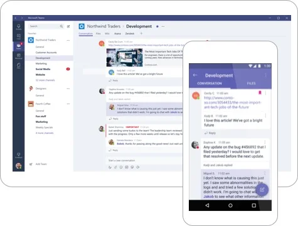Select FILES tab on the phone

(251, 83)
